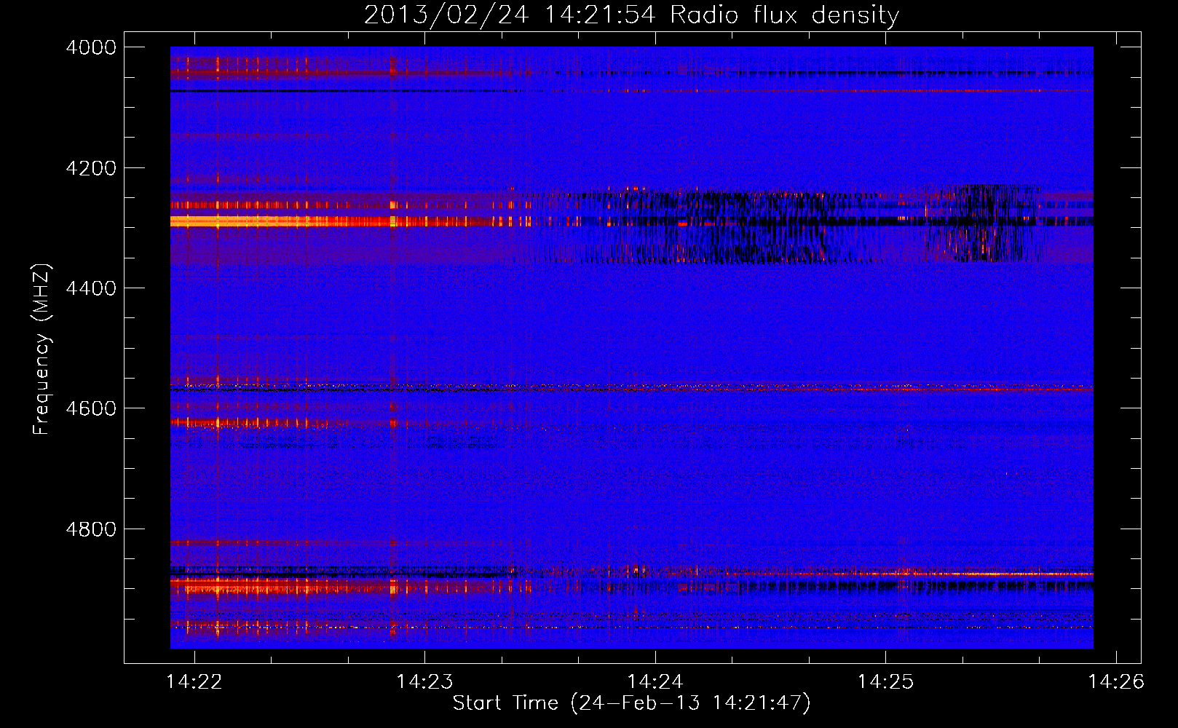This screenshot has width=1178, height=728.
Task: Click the 4600 frequency tick label
Action: (x=91, y=408)
